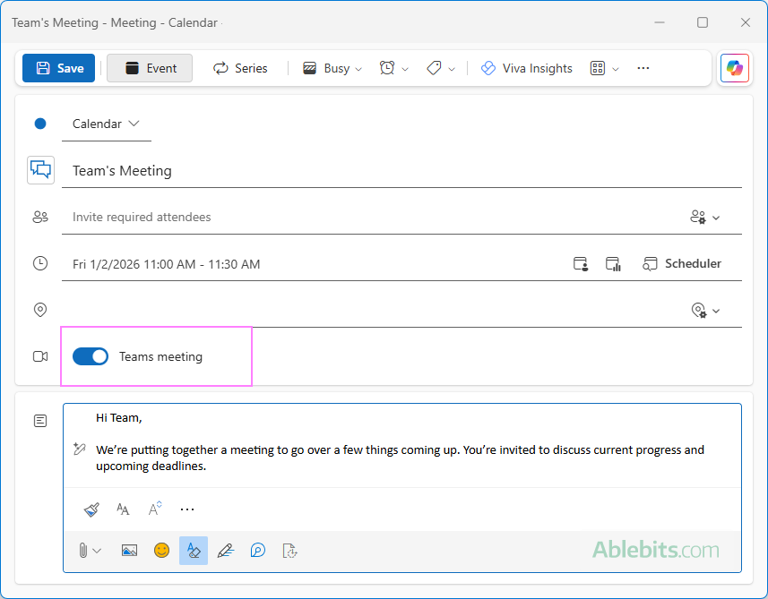Toggle the text highlight eraser option
The image size is (768, 599).
194,551
